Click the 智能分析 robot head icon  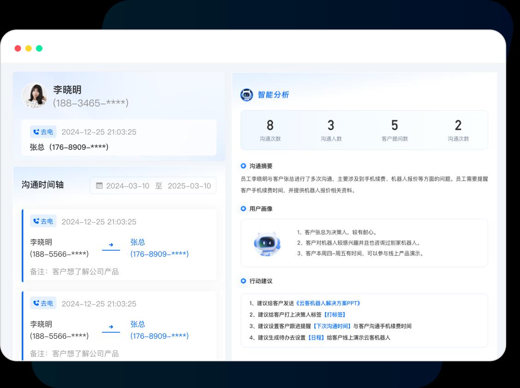[247, 95]
